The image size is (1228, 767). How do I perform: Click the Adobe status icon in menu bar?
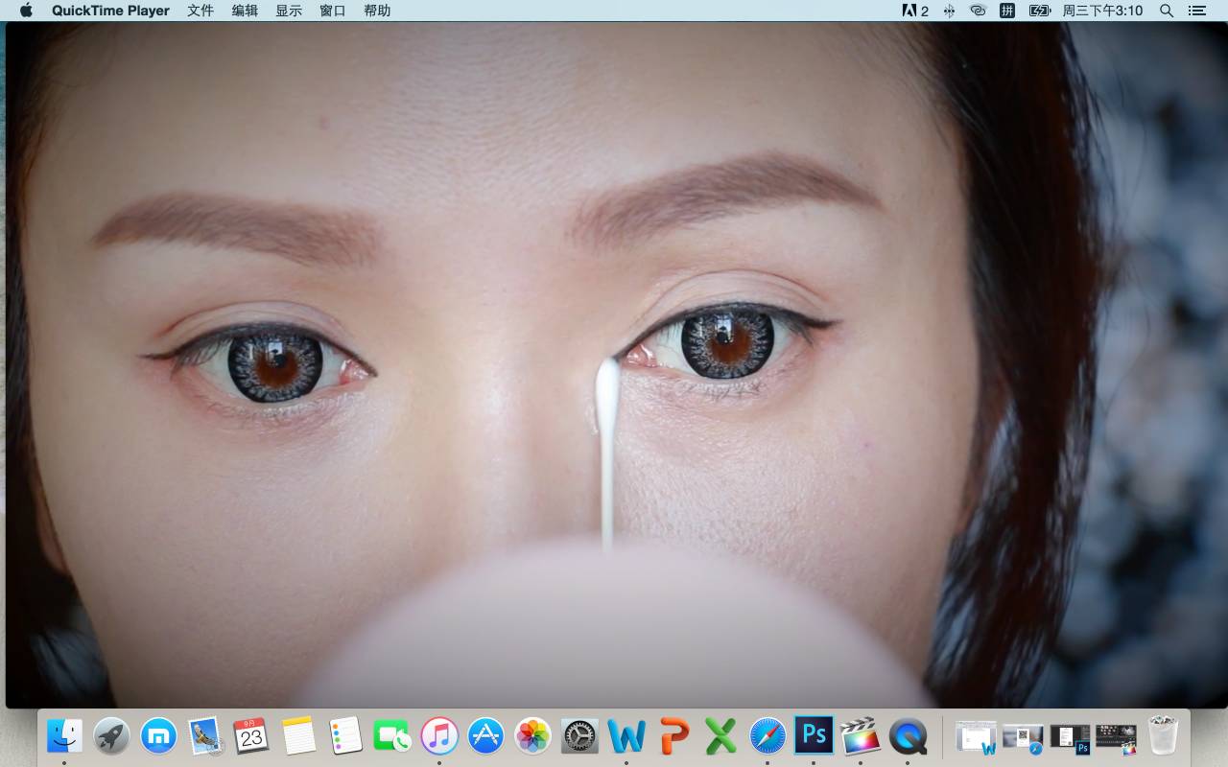tap(915, 11)
